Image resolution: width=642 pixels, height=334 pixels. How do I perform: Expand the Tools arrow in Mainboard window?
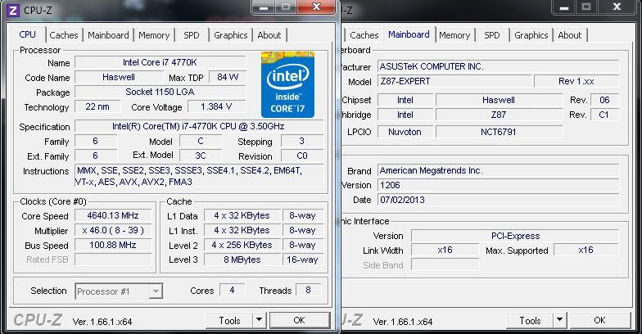(559, 321)
